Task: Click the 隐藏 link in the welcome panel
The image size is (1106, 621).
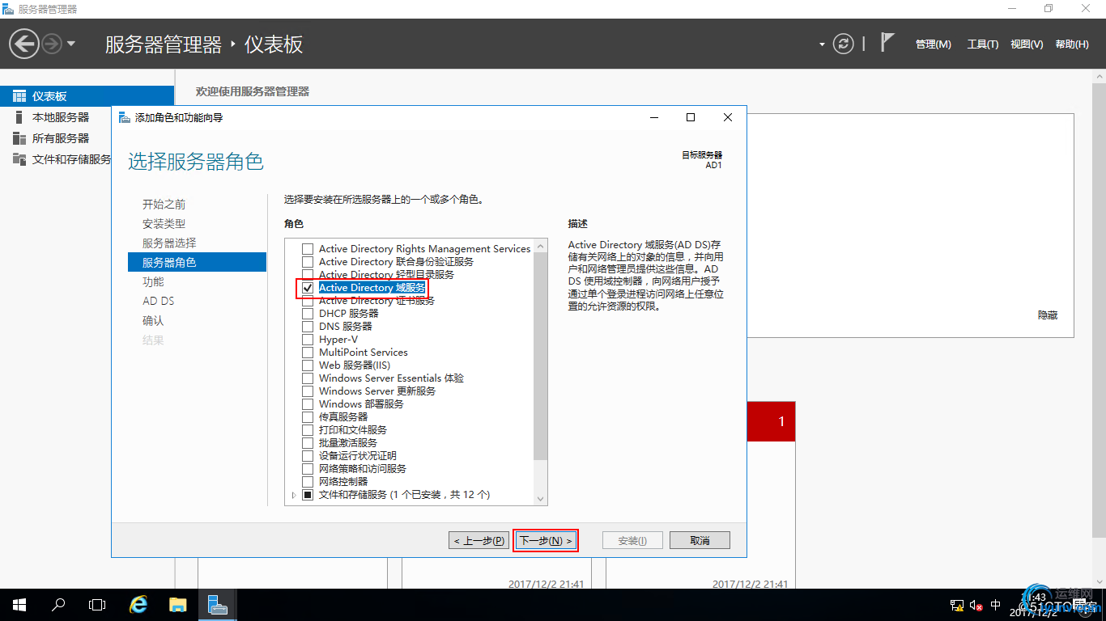Action: [1048, 315]
